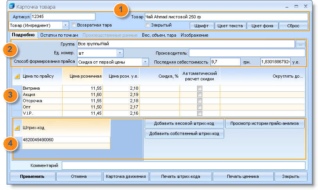
Task: Select the Отсрочка price row
Action: click(158, 101)
